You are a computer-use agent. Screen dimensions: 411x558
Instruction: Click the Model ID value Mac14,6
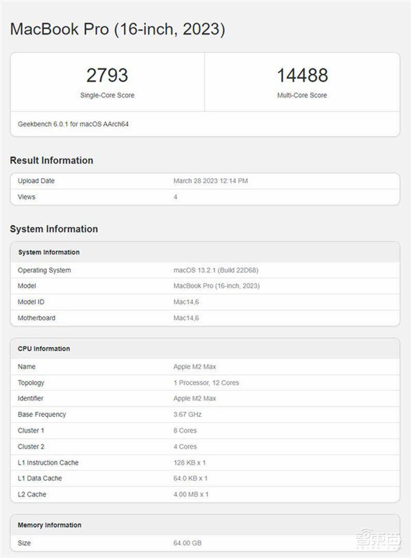pyautogui.click(x=186, y=302)
